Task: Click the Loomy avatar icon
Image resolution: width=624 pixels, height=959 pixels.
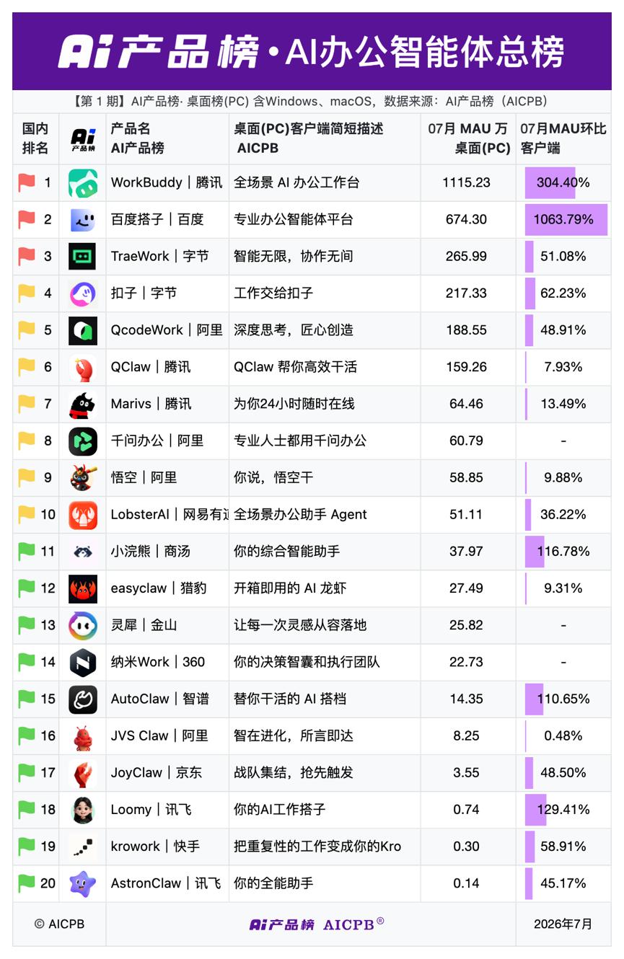Action: (x=83, y=810)
